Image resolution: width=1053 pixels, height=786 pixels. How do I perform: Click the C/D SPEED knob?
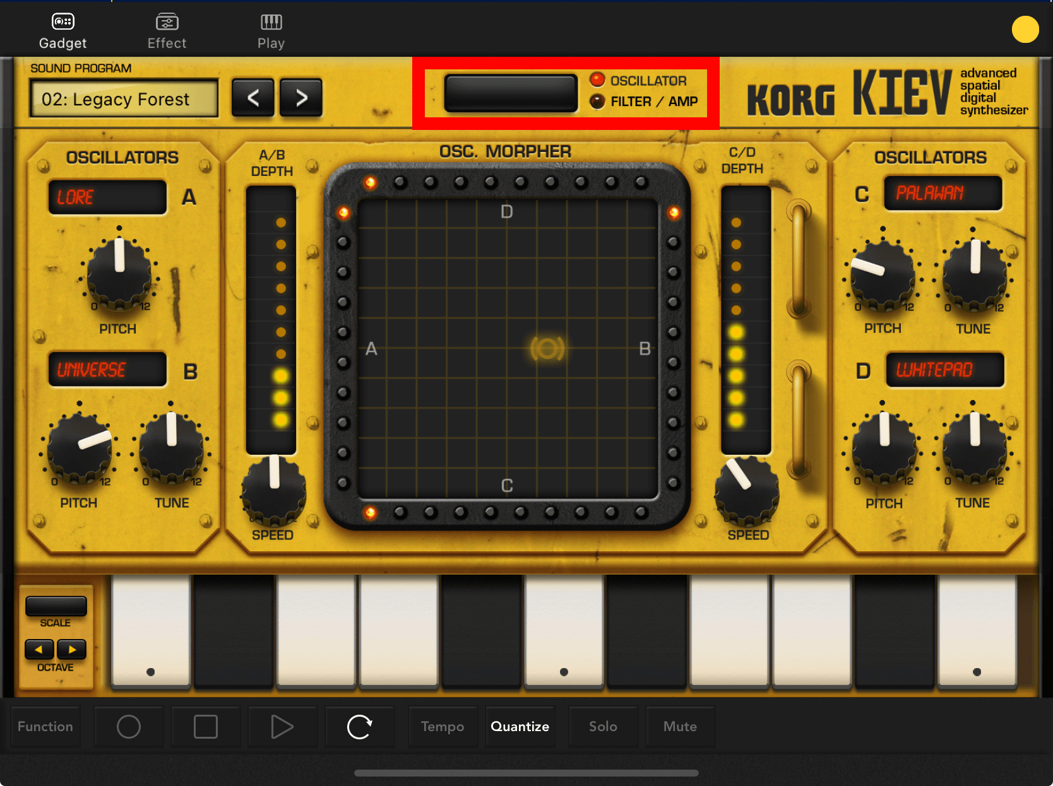(x=747, y=491)
